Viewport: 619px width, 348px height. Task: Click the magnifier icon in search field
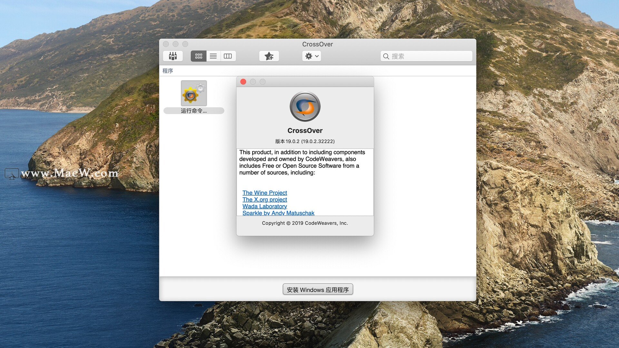386,56
